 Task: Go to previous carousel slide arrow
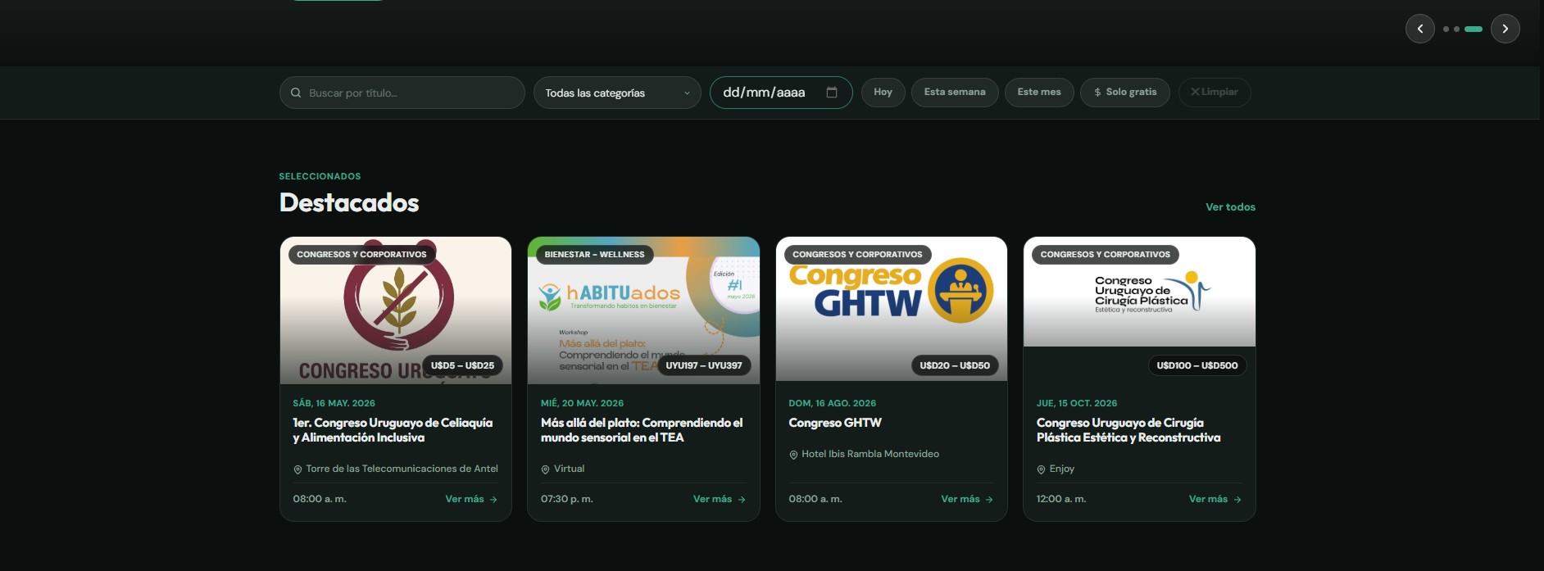coord(1419,29)
